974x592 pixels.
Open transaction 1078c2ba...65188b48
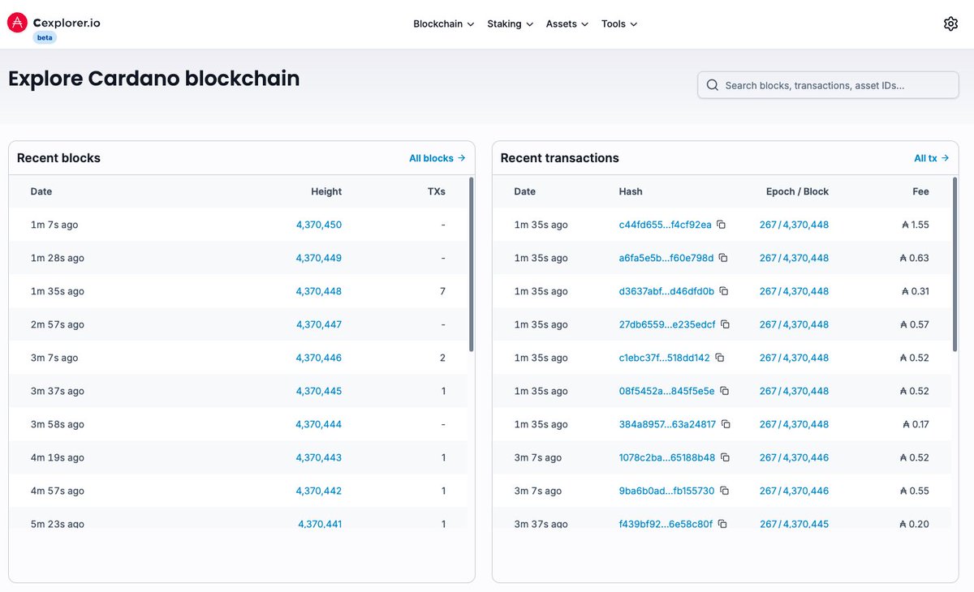click(x=667, y=457)
